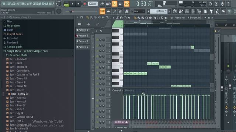Select the piano roll Paint brush tool

click(139, 18)
